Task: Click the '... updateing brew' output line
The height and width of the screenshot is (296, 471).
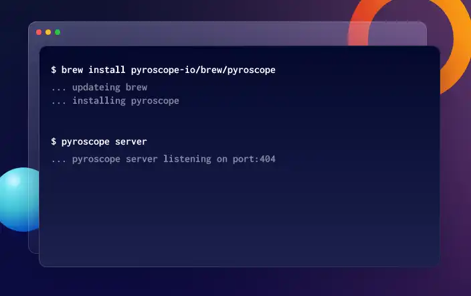Action: tap(99, 87)
